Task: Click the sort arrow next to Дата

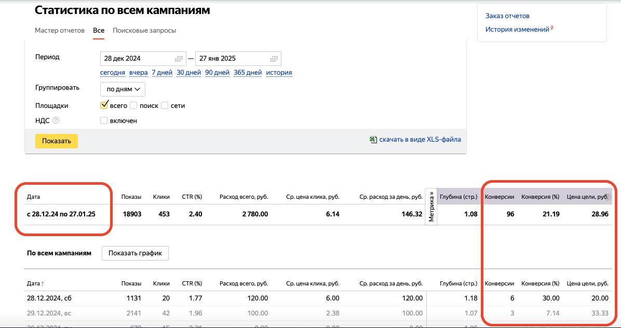Action: pos(43,284)
